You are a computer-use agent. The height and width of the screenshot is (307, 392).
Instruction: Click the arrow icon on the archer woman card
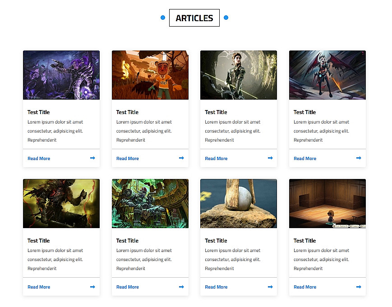270,158
